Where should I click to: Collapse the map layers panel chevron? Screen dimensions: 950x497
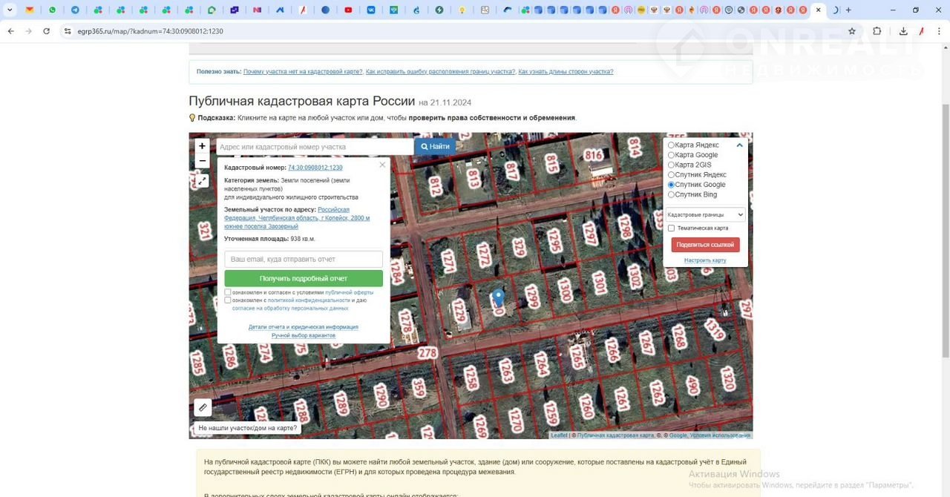[x=739, y=145]
